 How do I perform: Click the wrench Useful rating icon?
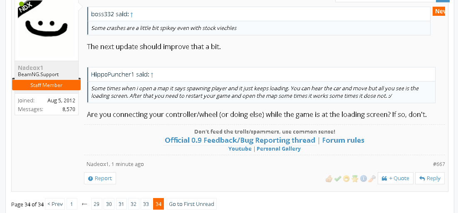pyautogui.click(x=372, y=178)
